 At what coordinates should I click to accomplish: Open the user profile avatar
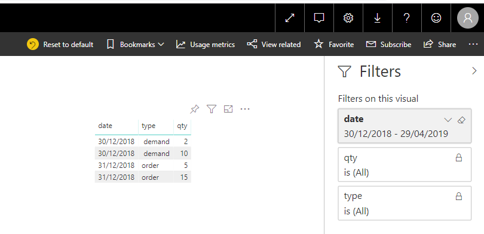468,18
